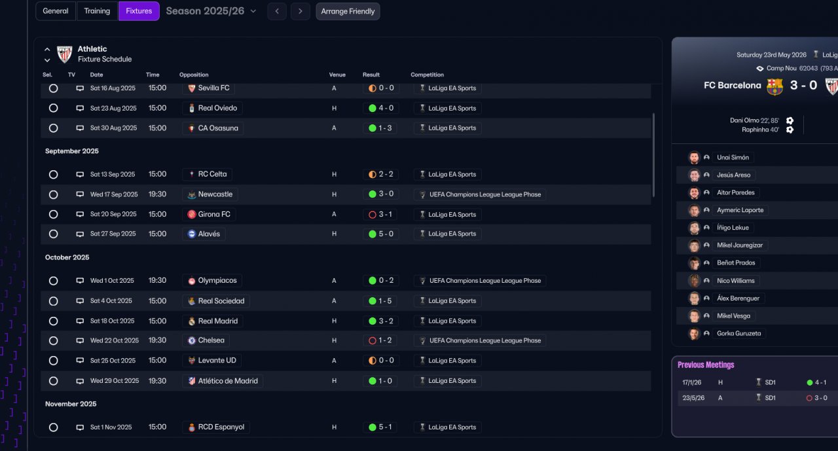Open the 3 - 2 result versus Real Madrid
Viewport: 838px width, 451px height.
tap(381, 321)
